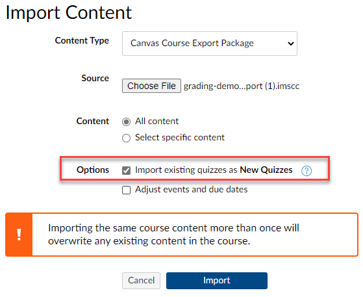Start the import with the blue Import button
Viewport: 363px width, 297px height.
tap(217, 281)
